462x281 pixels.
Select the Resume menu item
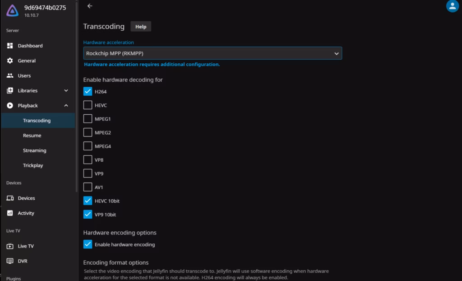[32, 136]
